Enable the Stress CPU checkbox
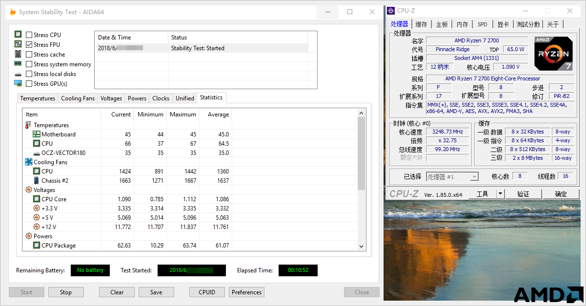This screenshot has height=306, width=586. pos(29,35)
